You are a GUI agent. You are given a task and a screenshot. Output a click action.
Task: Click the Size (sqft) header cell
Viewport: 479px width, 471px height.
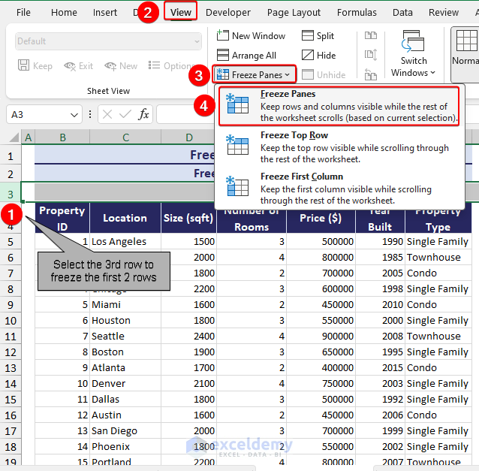pos(188,218)
